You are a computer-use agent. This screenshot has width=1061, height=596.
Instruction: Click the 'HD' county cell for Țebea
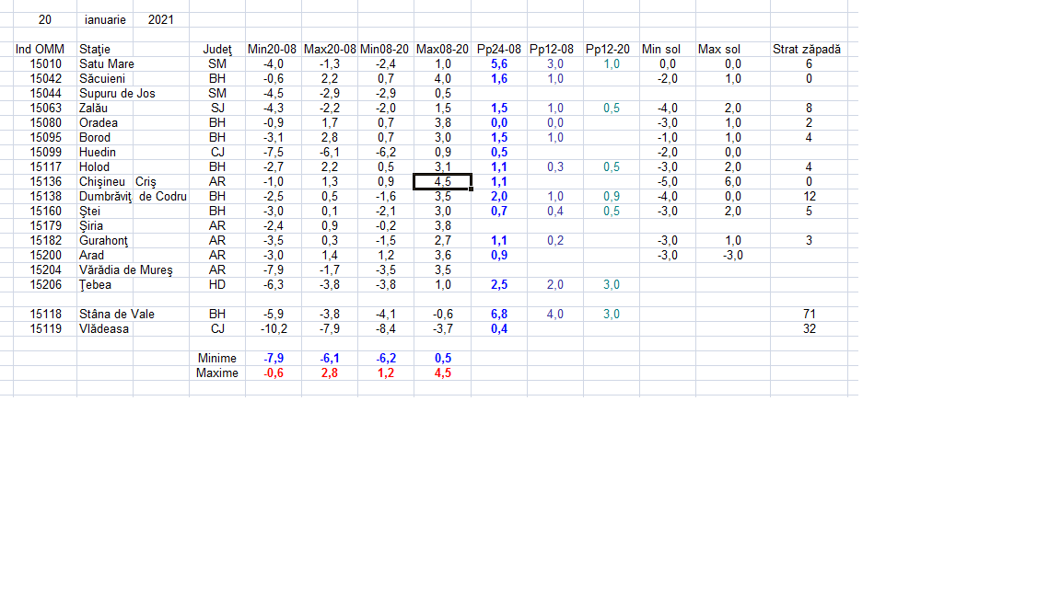(217, 285)
